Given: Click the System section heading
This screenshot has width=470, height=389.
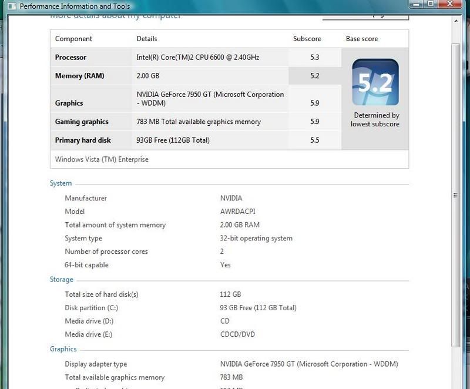Looking at the screenshot, I should [61, 183].
